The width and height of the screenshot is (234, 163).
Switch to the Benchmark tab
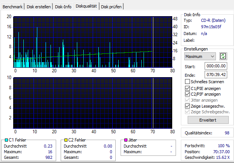point(12,7)
